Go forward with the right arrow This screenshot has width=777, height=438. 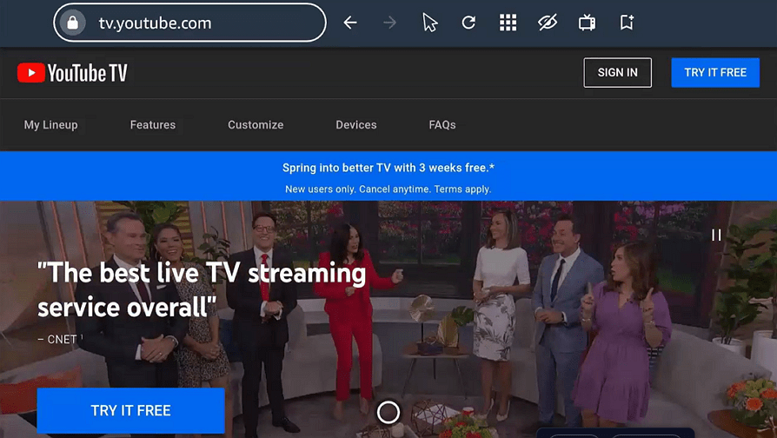click(389, 23)
